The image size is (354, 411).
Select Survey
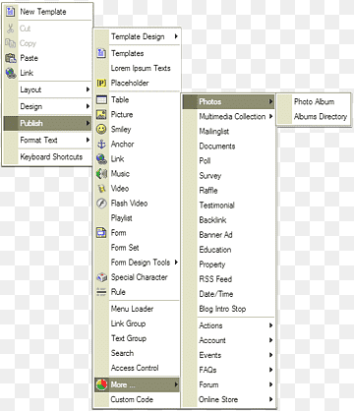228,175
